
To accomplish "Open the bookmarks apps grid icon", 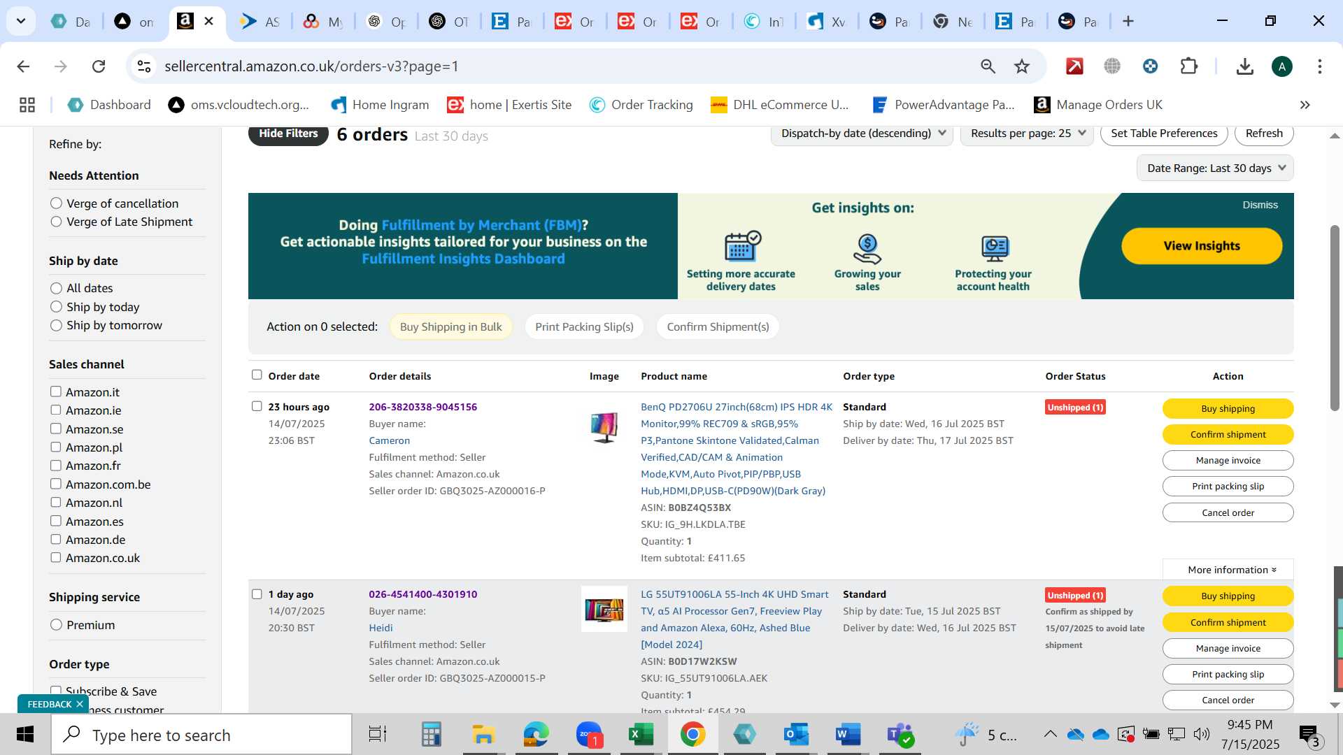I will click(x=27, y=105).
